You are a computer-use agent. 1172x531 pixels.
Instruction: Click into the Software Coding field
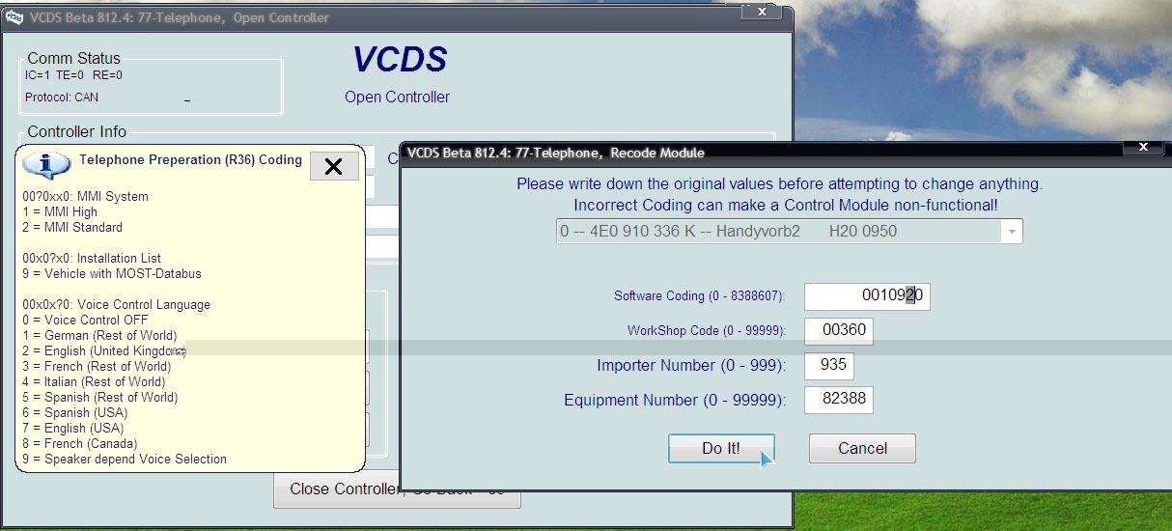pos(866,296)
